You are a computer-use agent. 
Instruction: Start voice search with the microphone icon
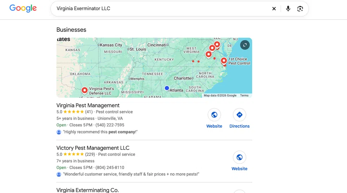click(288, 9)
